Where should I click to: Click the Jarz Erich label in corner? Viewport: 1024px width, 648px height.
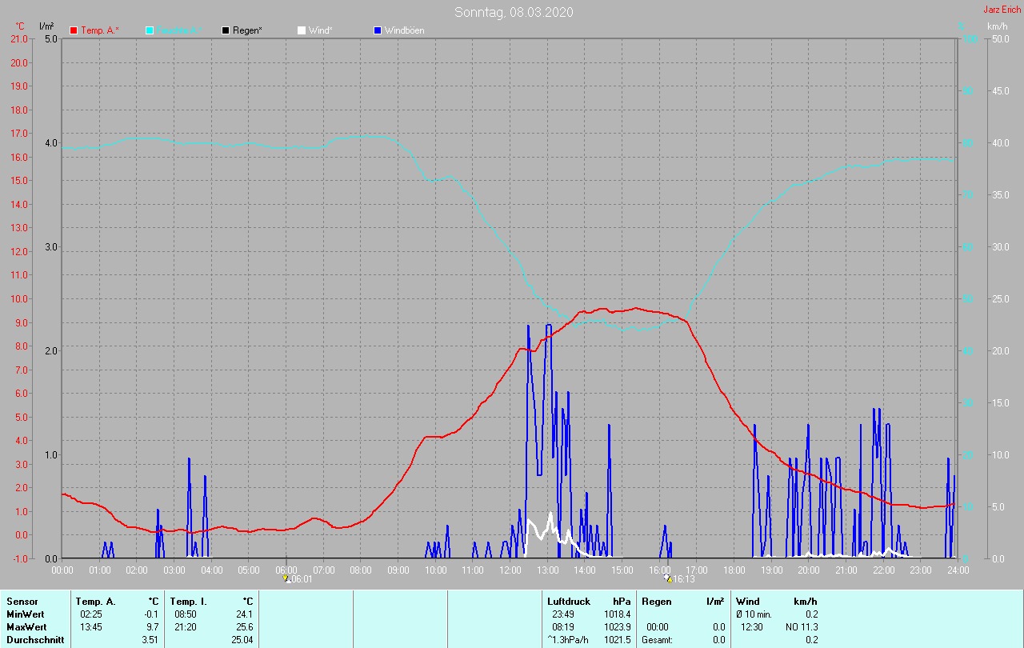[x=1001, y=10]
